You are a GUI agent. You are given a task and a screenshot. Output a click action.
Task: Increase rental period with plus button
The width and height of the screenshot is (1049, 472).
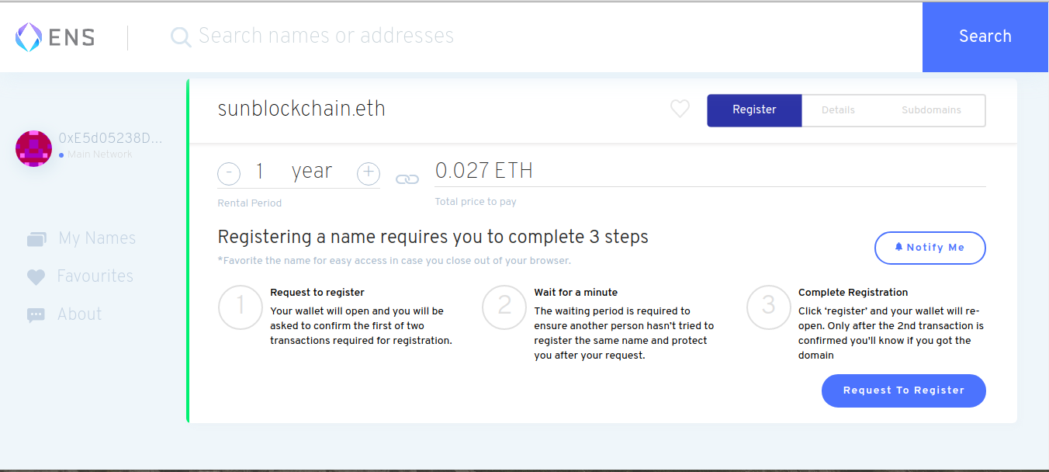(x=369, y=174)
